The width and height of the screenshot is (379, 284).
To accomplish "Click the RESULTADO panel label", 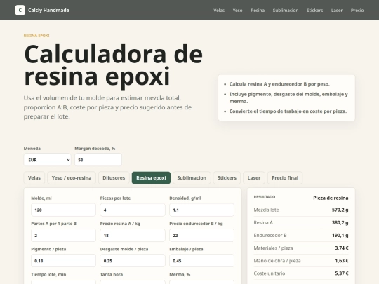I will point(265,197).
